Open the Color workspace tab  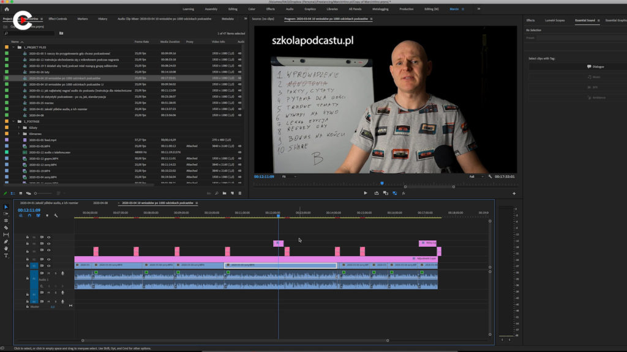(252, 9)
